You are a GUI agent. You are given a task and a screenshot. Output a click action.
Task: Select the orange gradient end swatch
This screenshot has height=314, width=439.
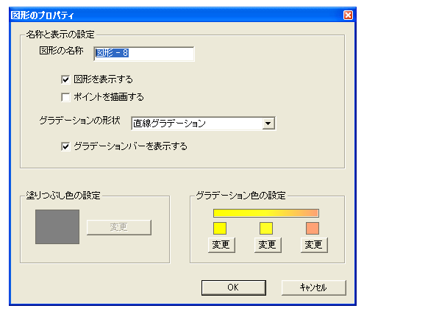pos(313,228)
